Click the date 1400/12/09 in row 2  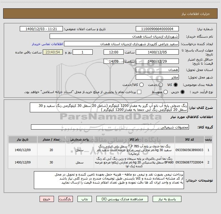23,162
